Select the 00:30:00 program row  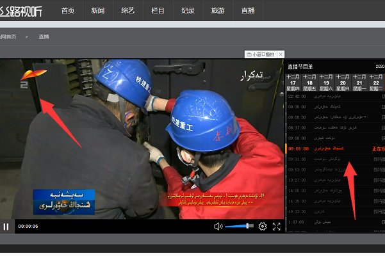coord(336,107)
